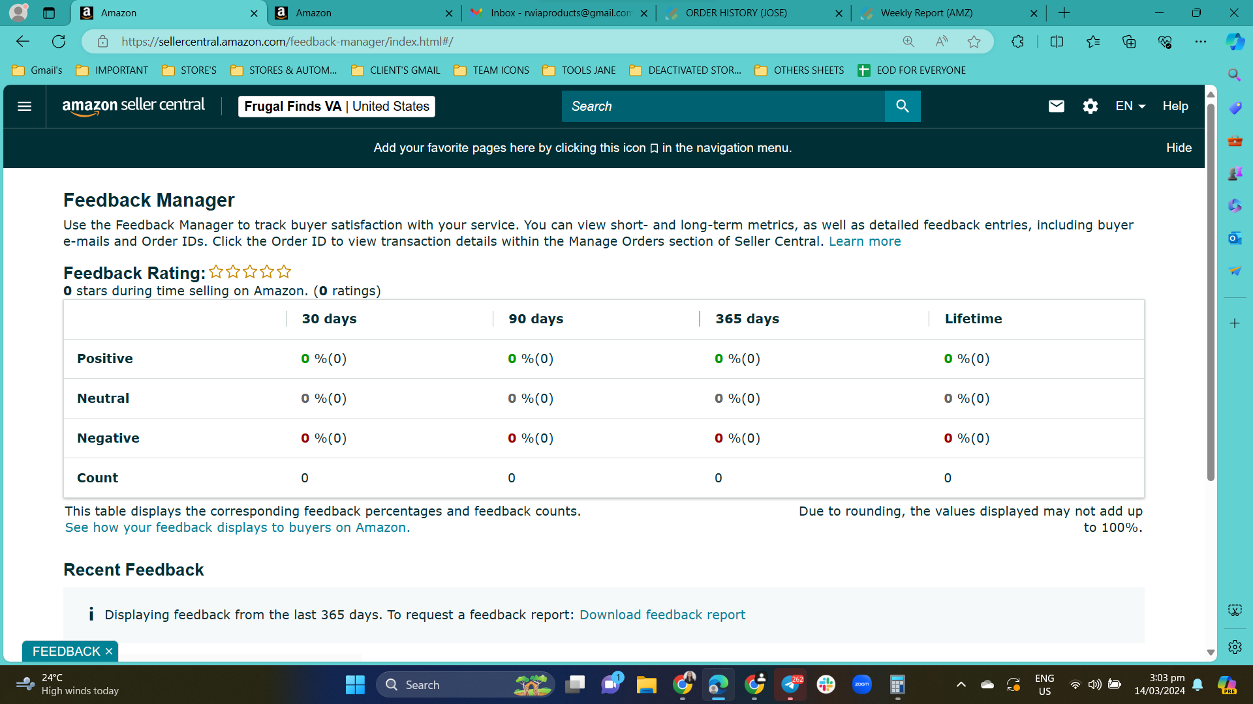Open the CLIENT'S GMAIL bookmarks folder
This screenshot has height=704, width=1253.
tap(395, 70)
